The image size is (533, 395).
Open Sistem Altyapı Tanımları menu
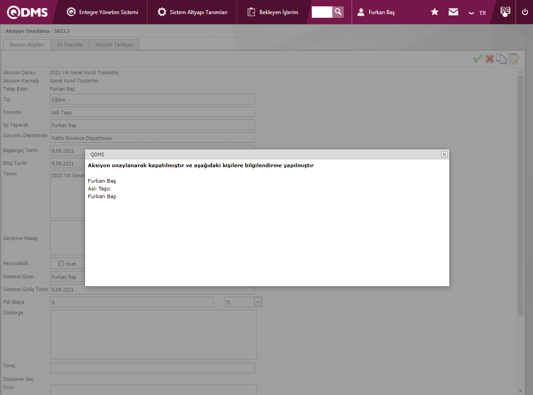coord(193,12)
